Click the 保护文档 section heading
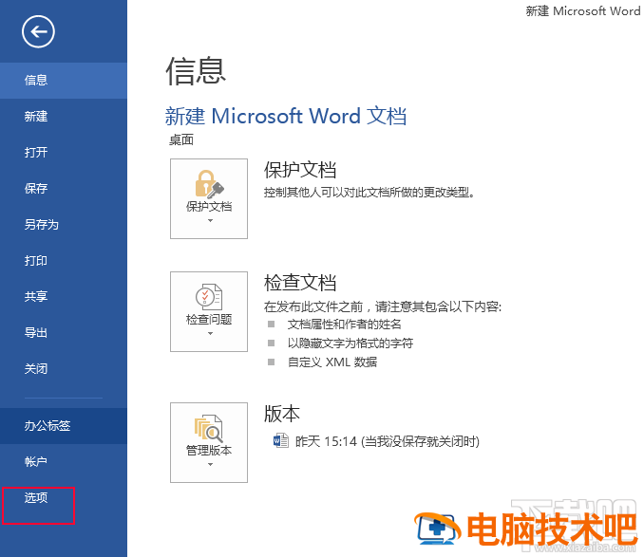This screenshot has height=557, width=644. click(300, 170)
